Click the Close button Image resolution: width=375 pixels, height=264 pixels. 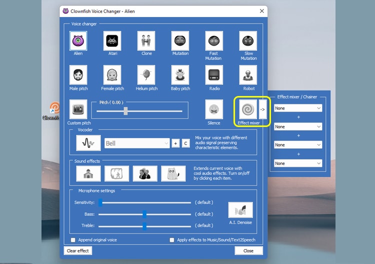[x=248, y=250]
